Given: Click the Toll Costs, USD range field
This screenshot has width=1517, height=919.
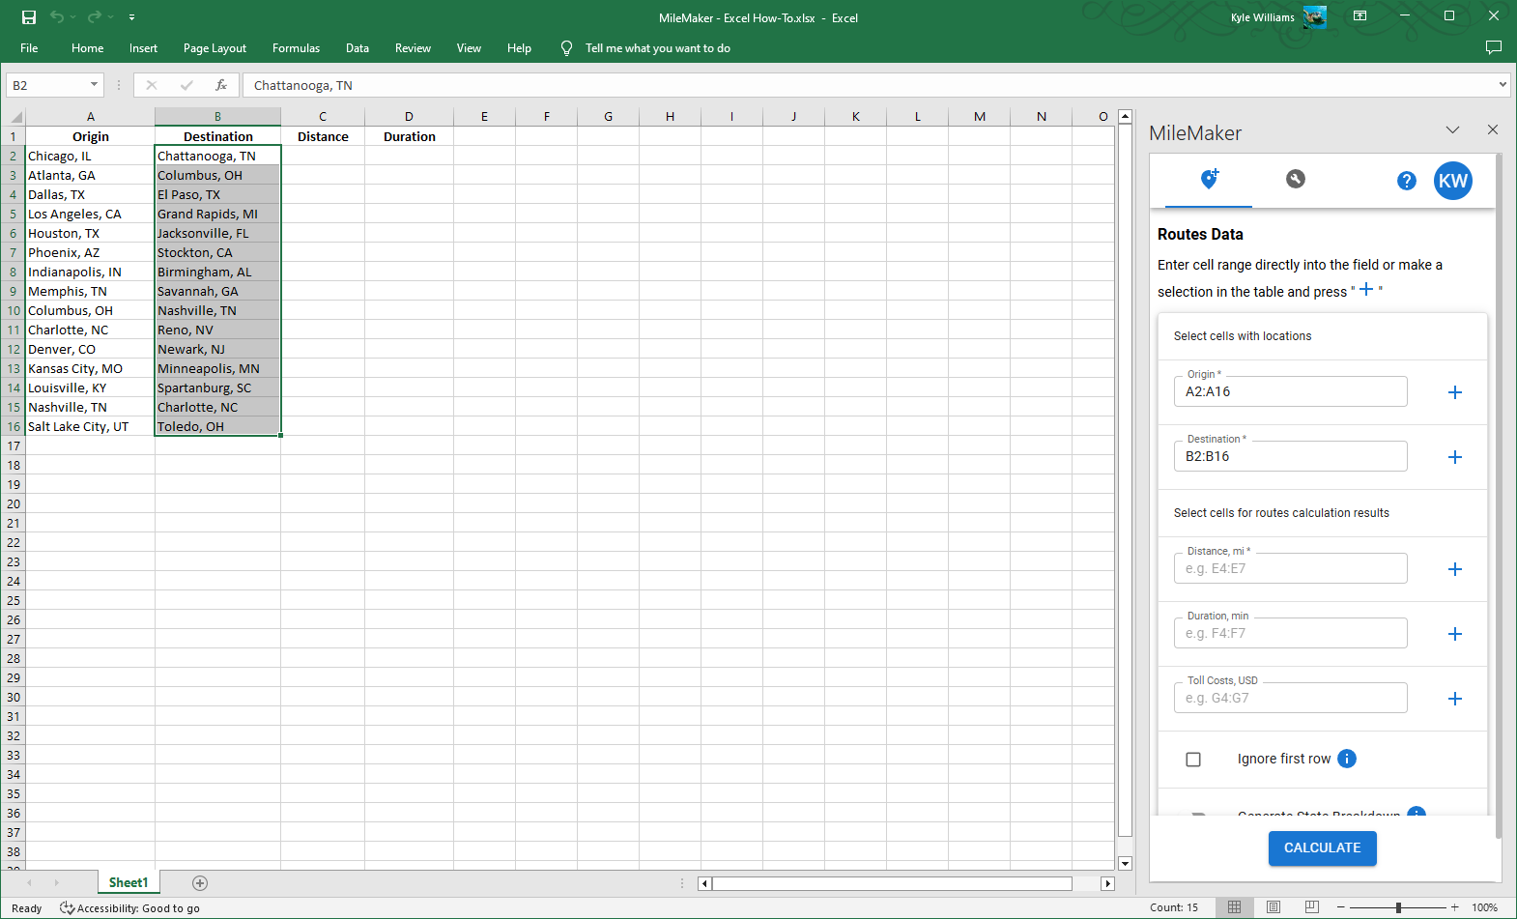Looking at the screenshot, I should (1290, 698).
